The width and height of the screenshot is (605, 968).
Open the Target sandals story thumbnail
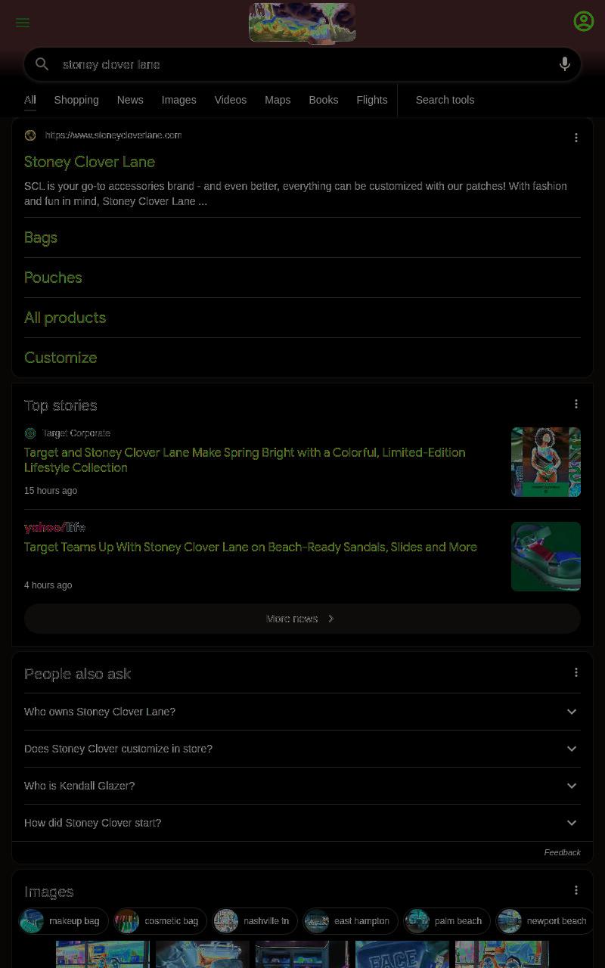click(x=546, y=557)
